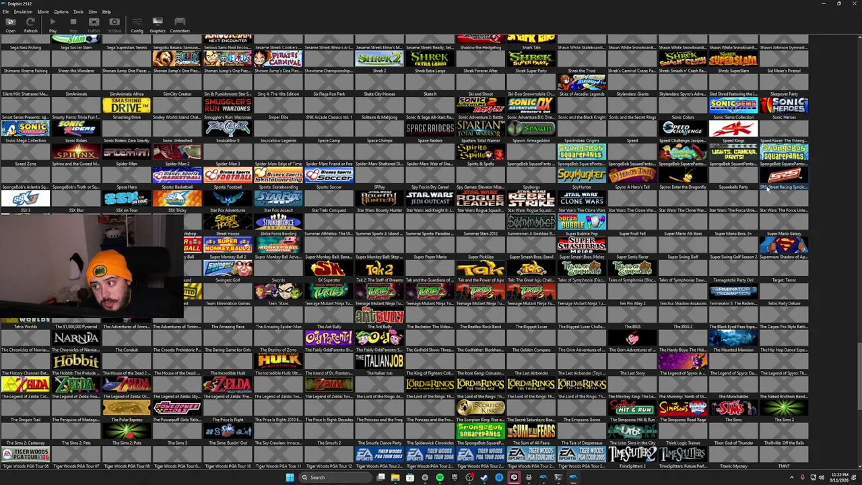Open the Emulation menu
862x485 pixels.
point(23,11)
